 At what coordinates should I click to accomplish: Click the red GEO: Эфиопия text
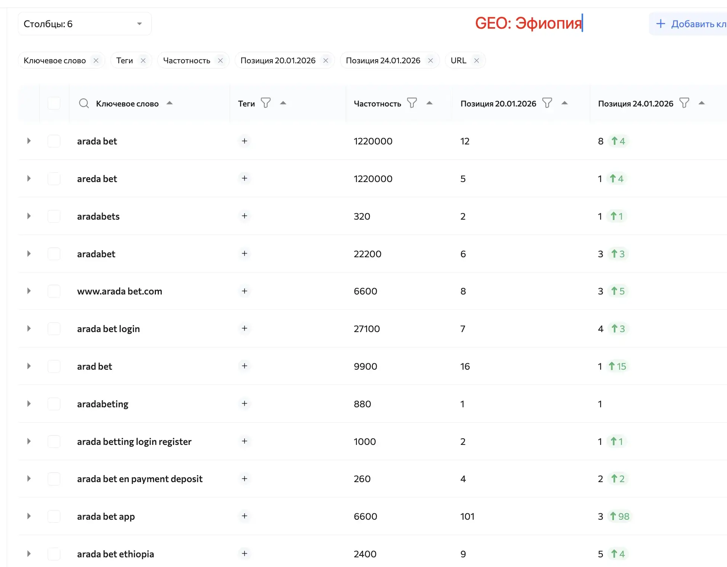pyautogui.click(x=528, y=23)
